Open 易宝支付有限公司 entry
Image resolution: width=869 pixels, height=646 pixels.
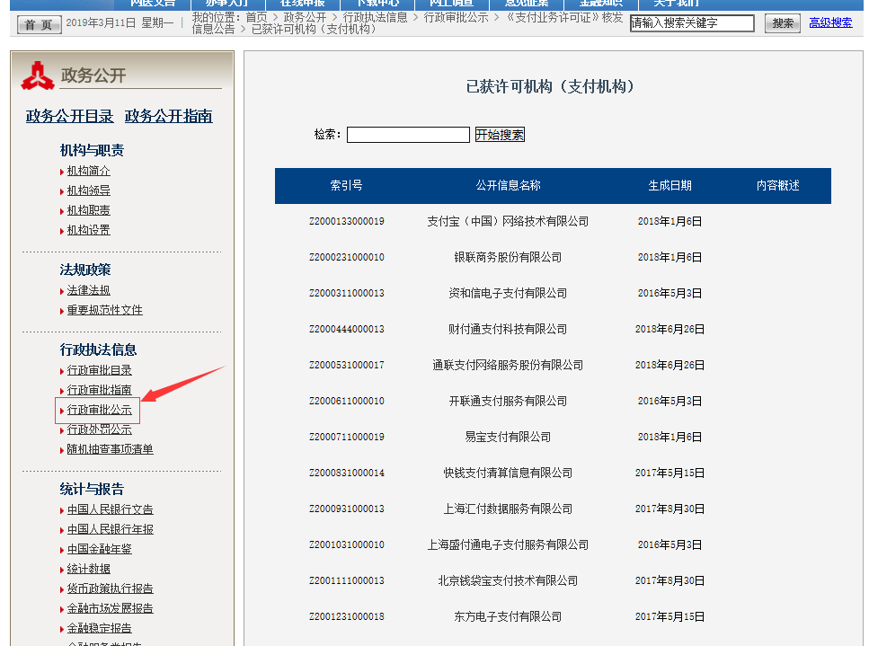point(509,438)
